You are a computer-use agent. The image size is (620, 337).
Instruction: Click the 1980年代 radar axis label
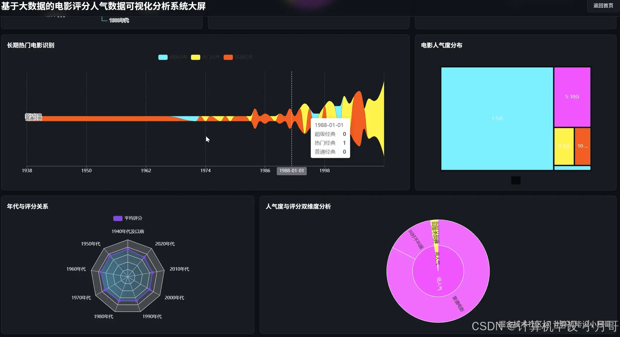[103, 316]
